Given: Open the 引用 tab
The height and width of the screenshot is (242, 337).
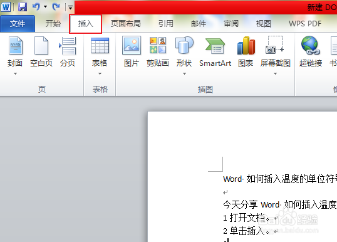Looking at the screenshot, I should [166, 23].
